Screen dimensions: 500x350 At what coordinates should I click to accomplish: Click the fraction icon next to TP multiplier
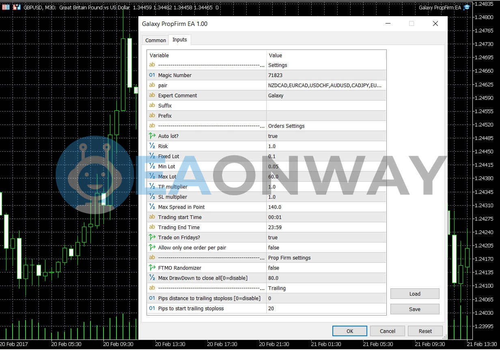(x=152, y=187)
